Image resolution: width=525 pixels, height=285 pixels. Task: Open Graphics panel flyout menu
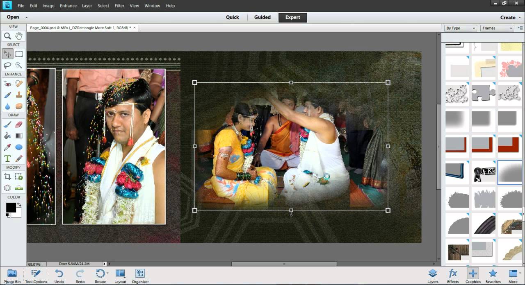click(520, 28)
